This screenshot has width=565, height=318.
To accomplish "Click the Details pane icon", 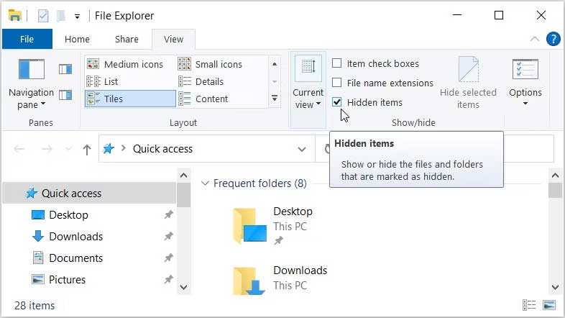I will 65,94.
